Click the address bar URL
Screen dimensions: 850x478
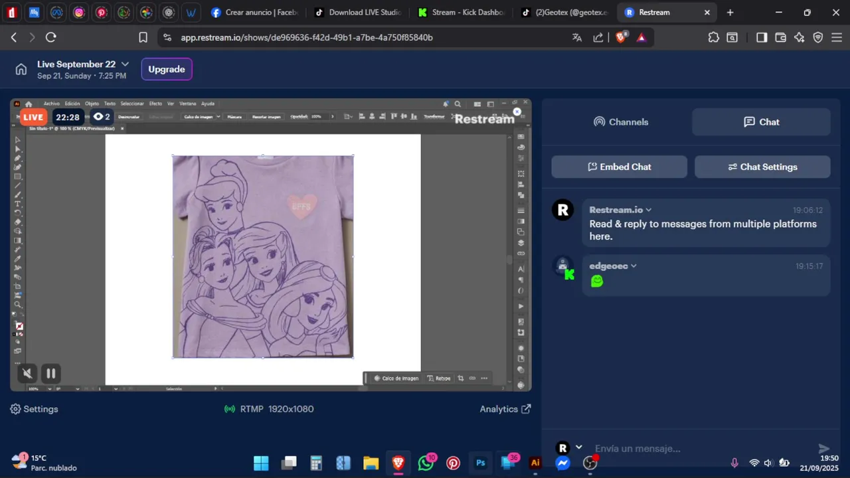click(307, 38)
